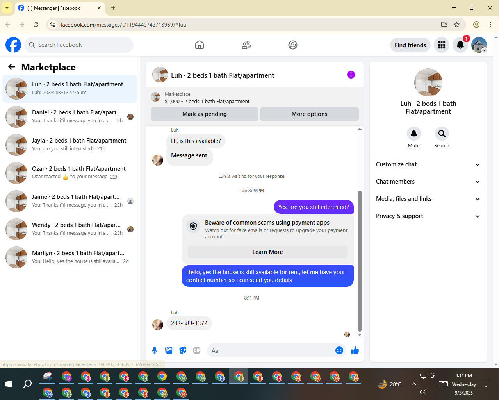Open Jayla conversation in chat list

coord(70,145)
